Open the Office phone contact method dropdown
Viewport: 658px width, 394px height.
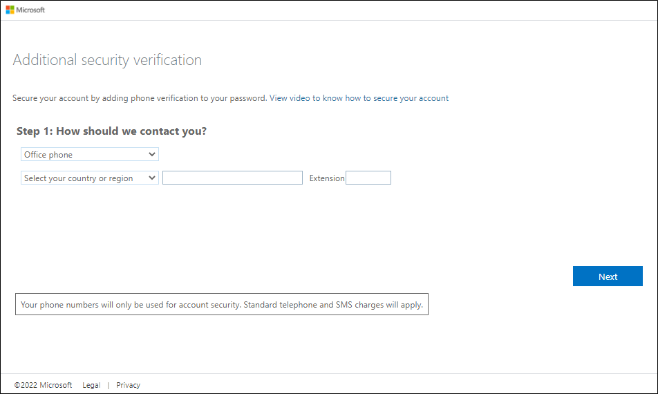coord(90,154)
